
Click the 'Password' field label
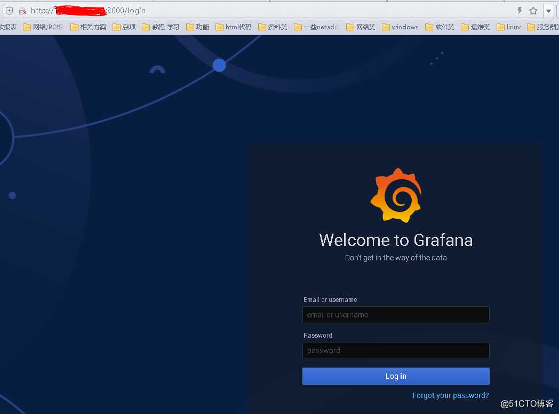[x=318, y=336]
